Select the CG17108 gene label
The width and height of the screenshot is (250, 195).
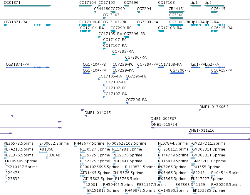[166, 3]
